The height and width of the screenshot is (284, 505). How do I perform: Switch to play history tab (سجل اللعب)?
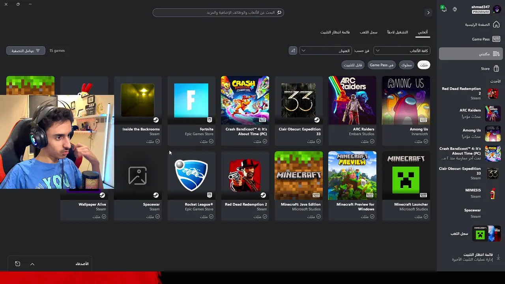(x=368, y=32)
